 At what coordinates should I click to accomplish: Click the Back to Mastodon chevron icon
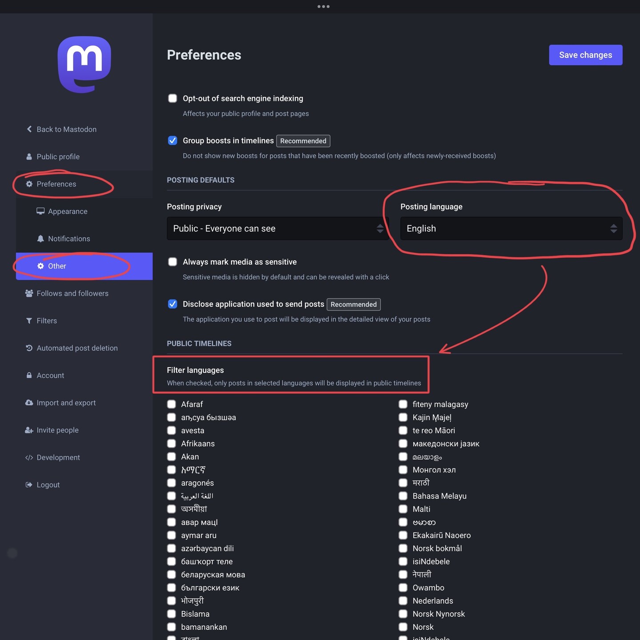[x=29, y=129]
